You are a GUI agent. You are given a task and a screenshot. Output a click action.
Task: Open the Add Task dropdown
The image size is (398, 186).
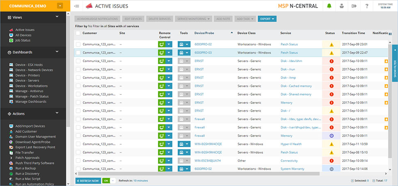tap(245, 19)
